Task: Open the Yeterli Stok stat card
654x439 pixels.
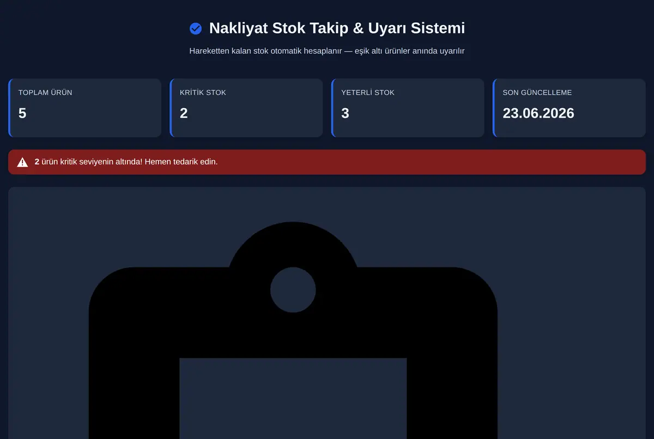Action: [x=408, y=108]
